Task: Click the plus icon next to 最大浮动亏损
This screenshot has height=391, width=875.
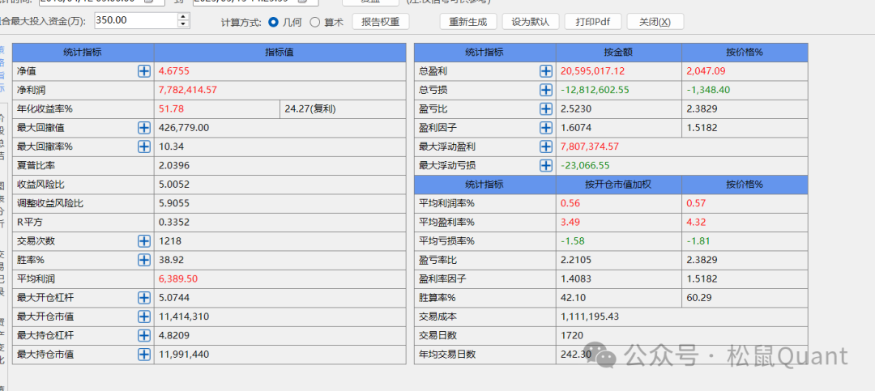Action: click(x=546, y=165)
